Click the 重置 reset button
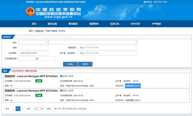 tap(85, 64)
